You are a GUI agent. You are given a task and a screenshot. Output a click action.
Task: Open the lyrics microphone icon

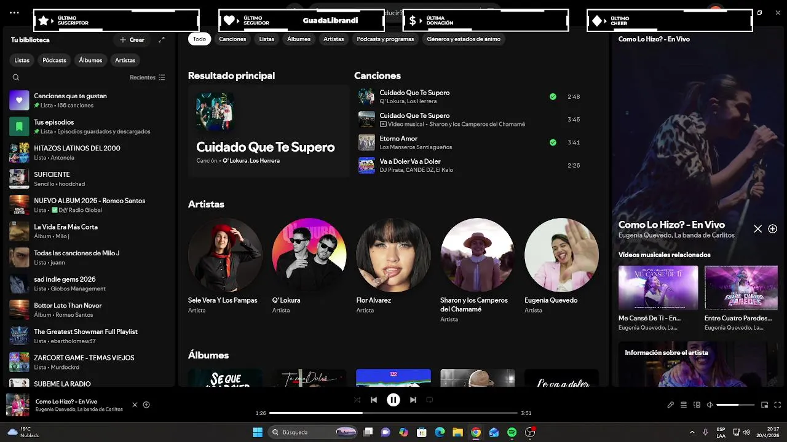point(671,405)
